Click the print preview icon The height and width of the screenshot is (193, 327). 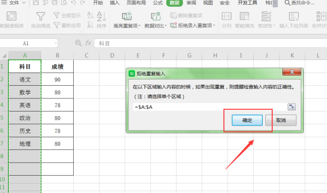click(64, 3)
